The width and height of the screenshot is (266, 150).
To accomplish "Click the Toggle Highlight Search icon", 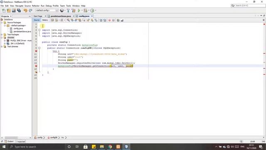I will pos(80,20).
